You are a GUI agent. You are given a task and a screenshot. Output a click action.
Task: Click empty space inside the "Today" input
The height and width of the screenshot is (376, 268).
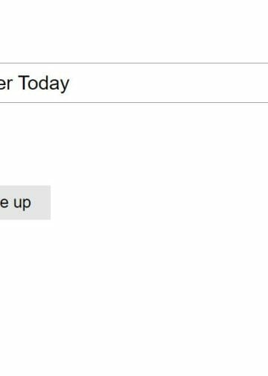coord(169,83)
